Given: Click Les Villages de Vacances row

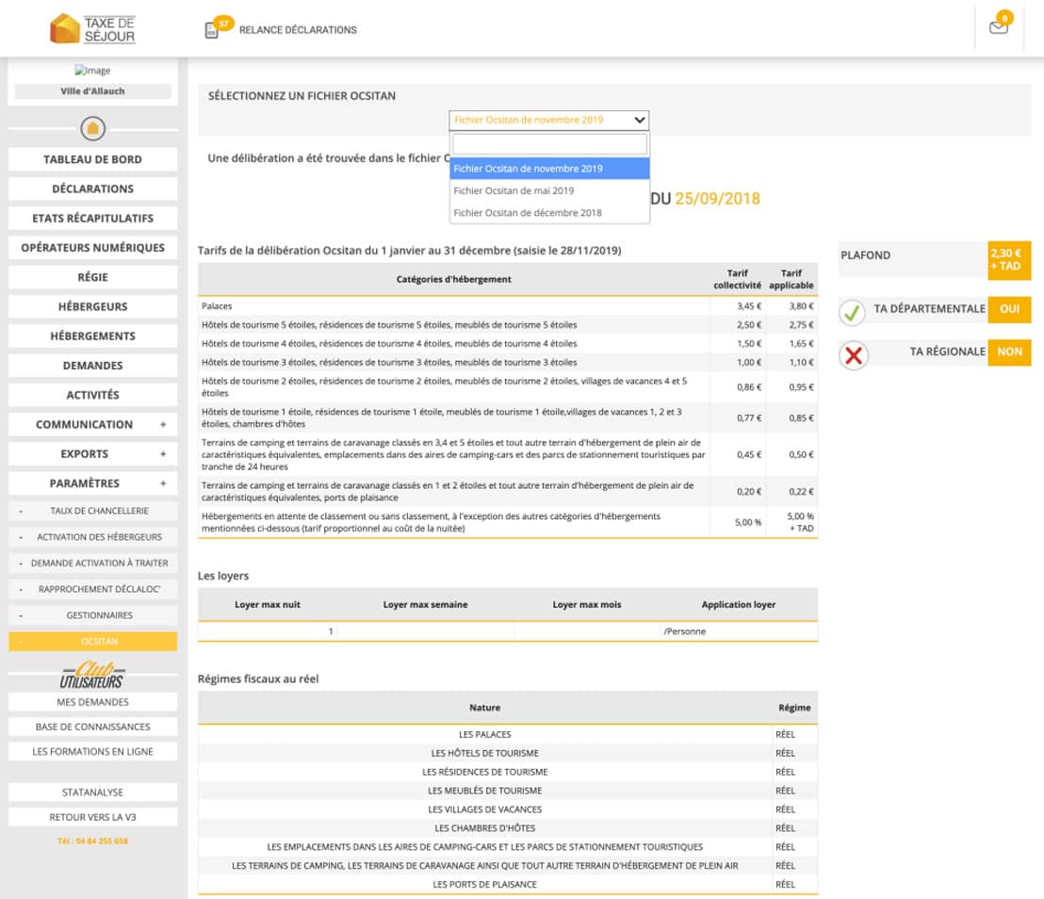Looking at the screenshot, I should [507, 809].
